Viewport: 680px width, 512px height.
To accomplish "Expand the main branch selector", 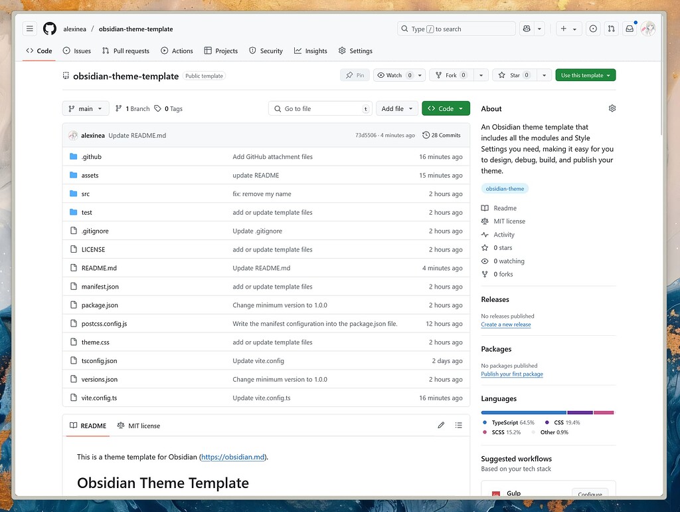I will tap(85, 108).
